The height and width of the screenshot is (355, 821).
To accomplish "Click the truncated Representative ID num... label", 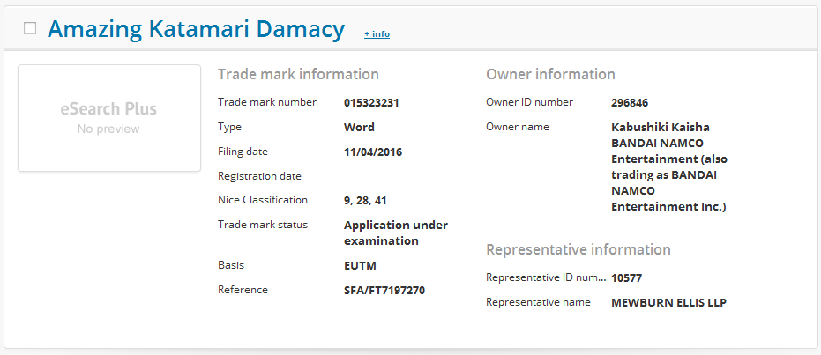I will [545, 278].
